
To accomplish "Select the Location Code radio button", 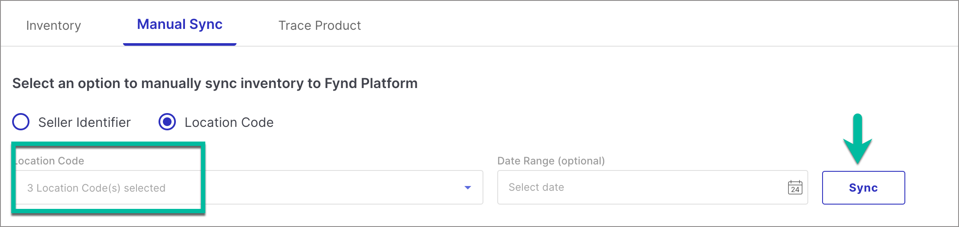I will [167, 122].
